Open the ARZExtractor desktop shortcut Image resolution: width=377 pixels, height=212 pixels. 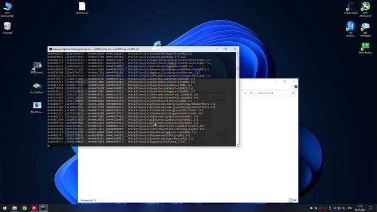point(37,68)
